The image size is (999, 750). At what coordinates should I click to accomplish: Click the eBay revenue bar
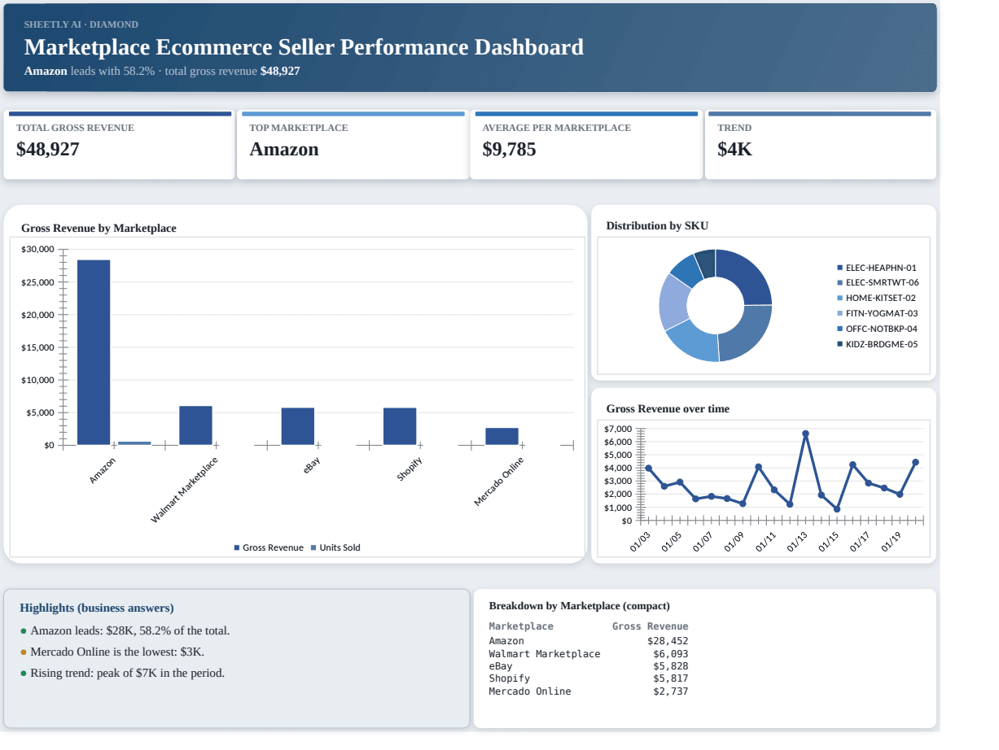click(298, 426)
